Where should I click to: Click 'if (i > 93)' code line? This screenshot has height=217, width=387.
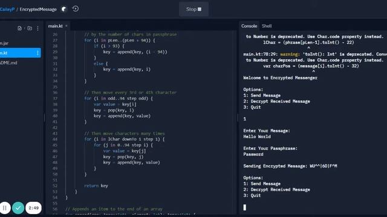coord(109,46)
